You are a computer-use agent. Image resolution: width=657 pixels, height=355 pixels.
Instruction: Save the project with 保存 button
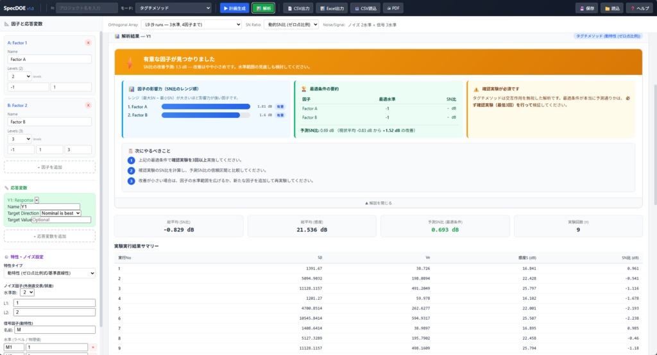[x=586, y=8]
